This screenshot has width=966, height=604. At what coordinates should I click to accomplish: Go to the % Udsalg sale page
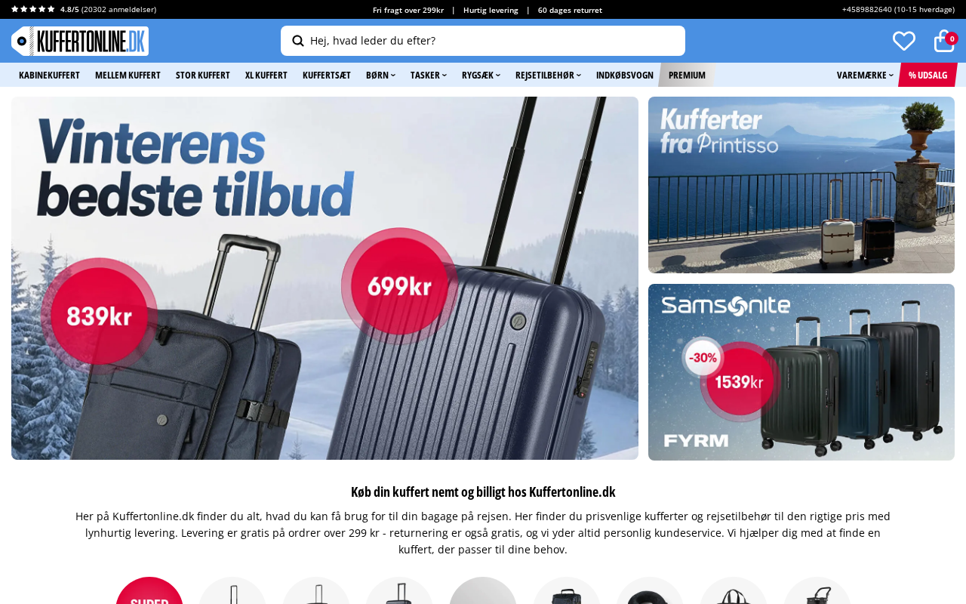click(928, 75)
